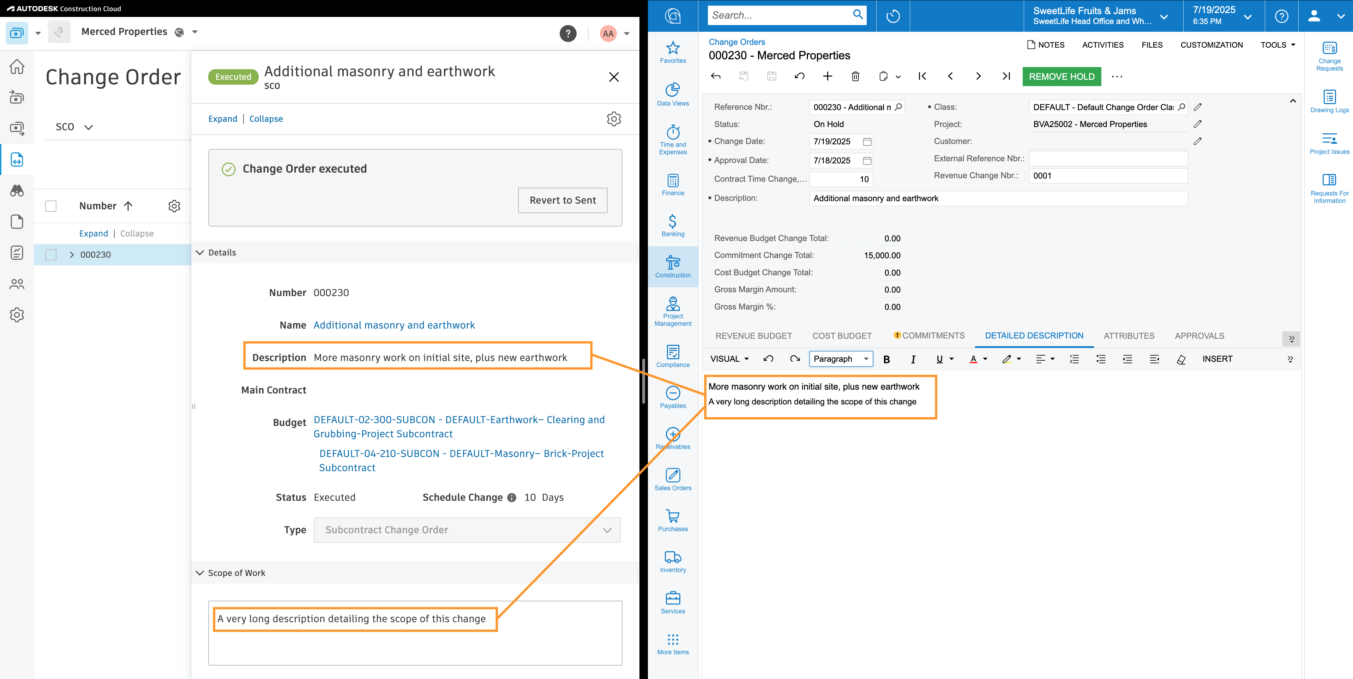Select the header checkbox above the change order list

(x=50, y=206)
